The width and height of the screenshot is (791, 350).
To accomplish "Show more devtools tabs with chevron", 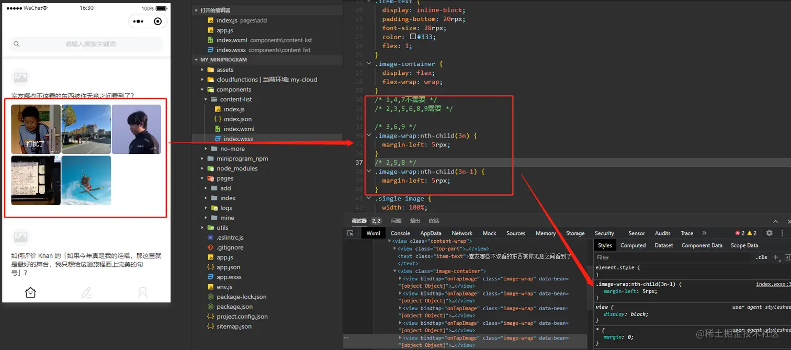I will coord(704,233).
